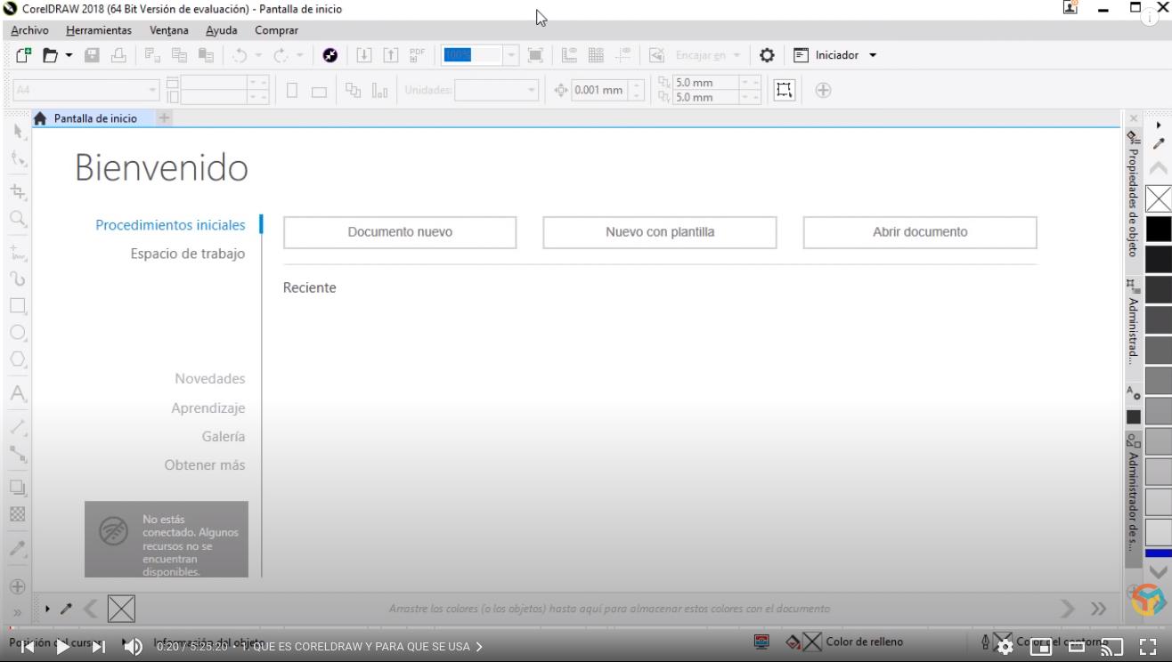Open the Propiedades de objeto docker tab
Screen dimensions: 1172x662
pos(1133,195)
